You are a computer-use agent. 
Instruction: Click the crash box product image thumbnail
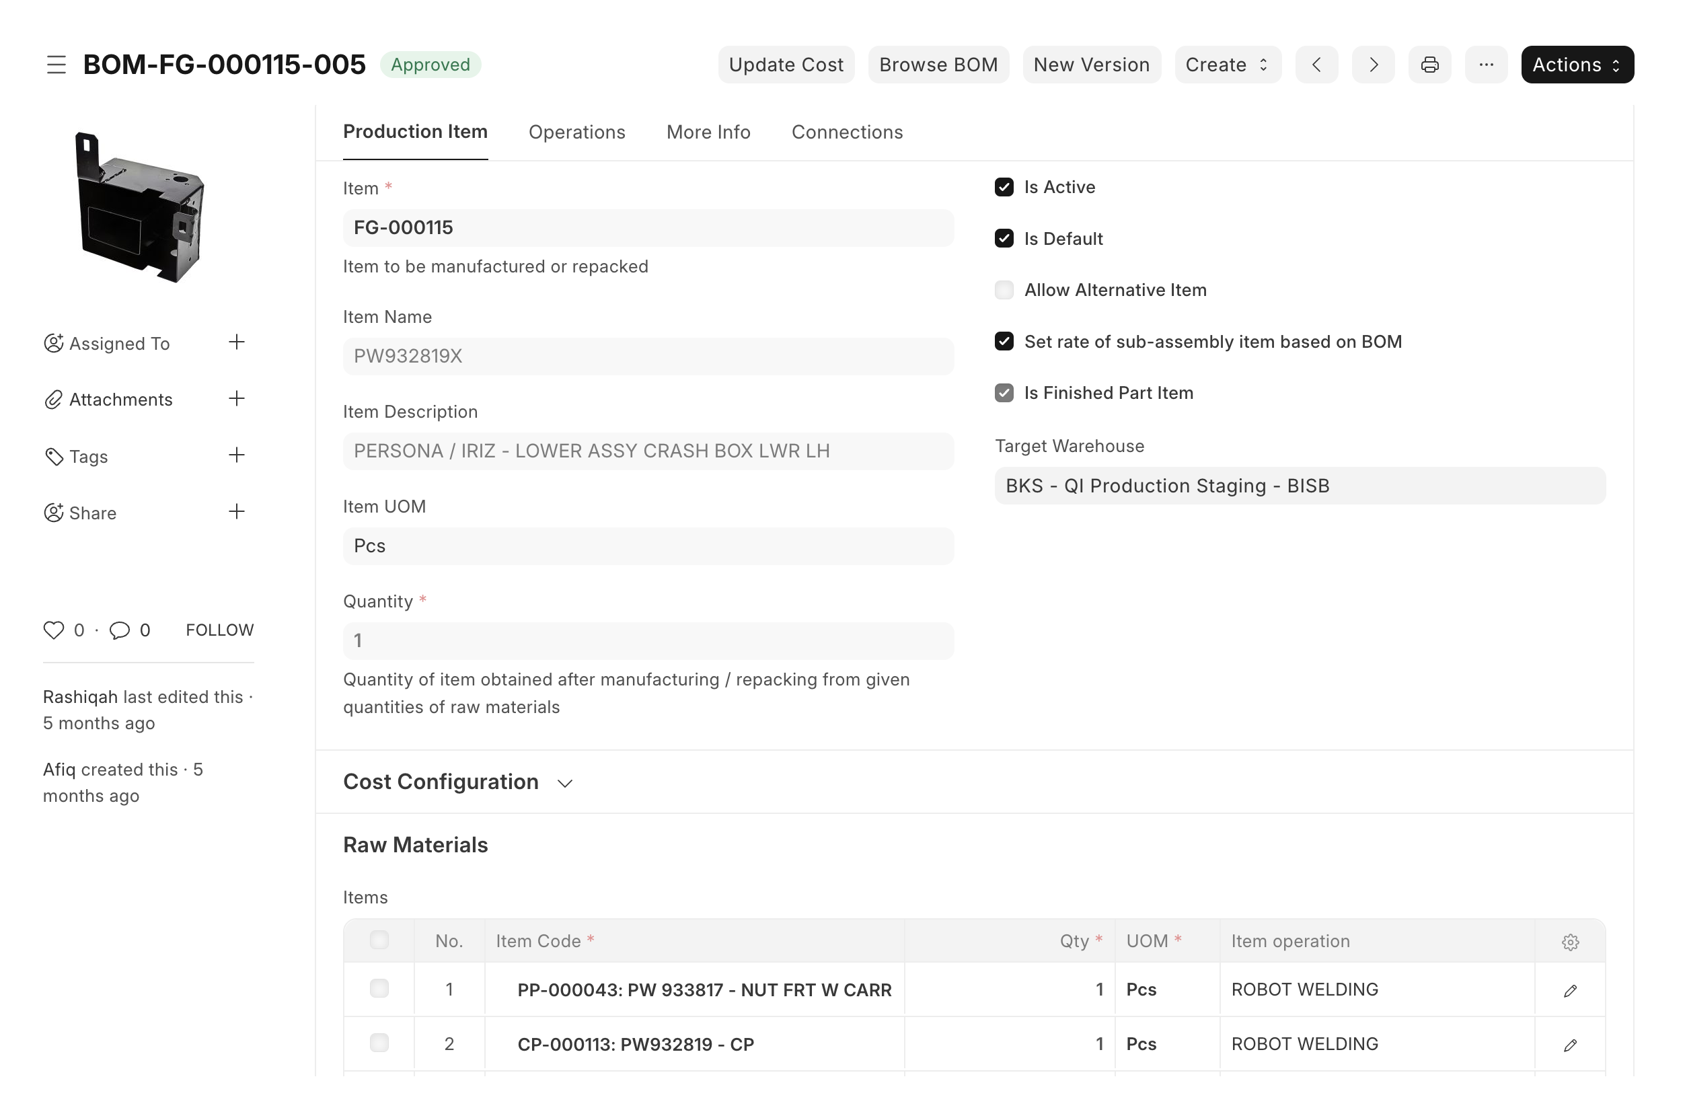coord(139,207)
